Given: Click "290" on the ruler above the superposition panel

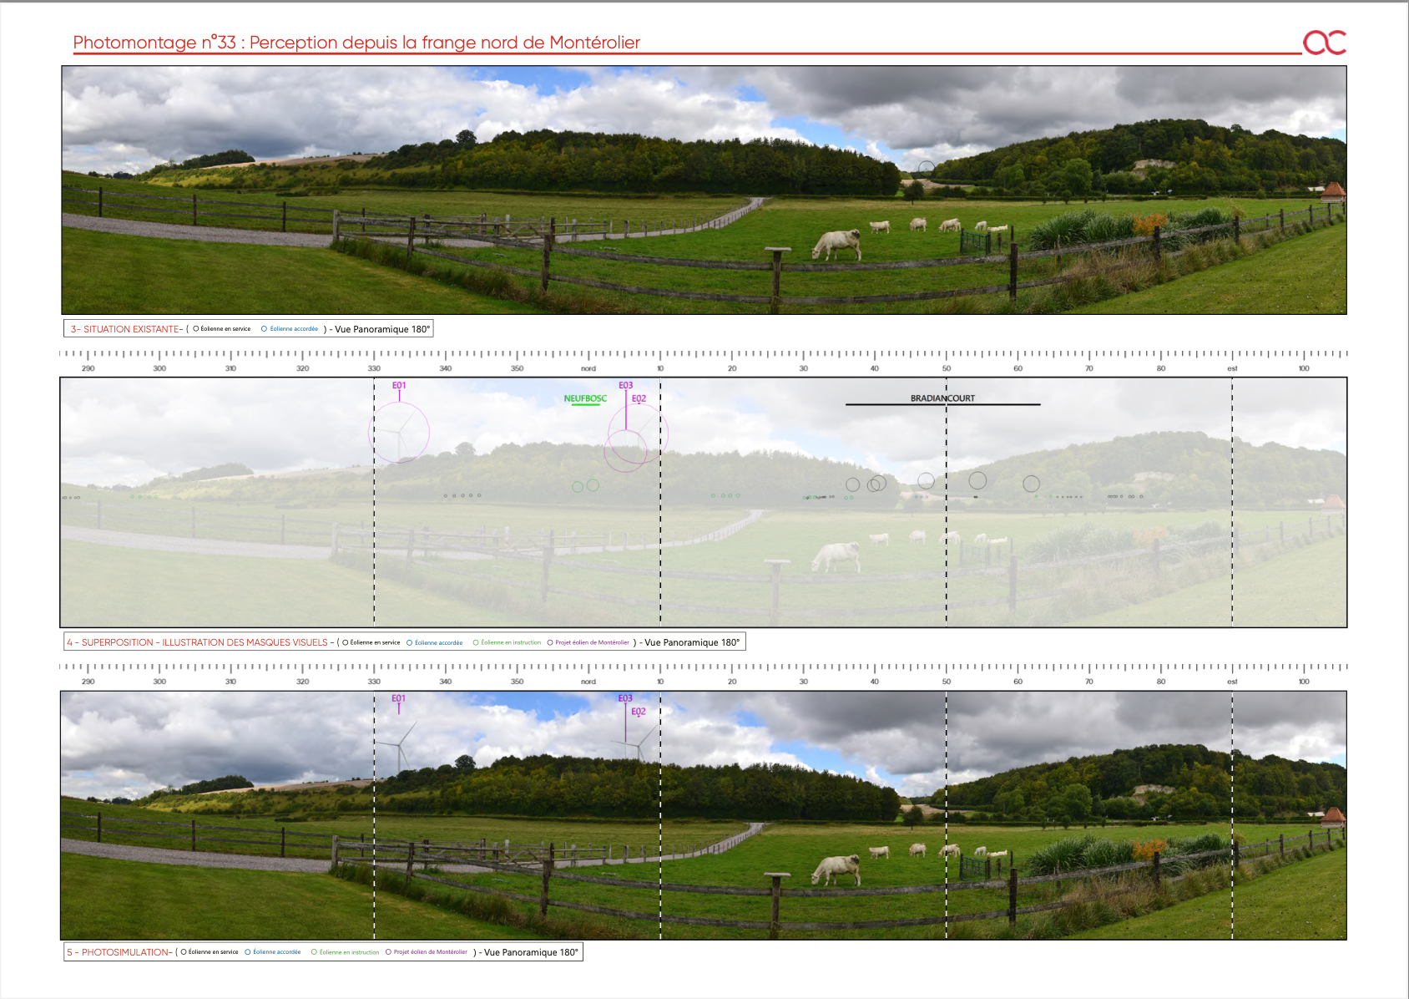Looking at the screenshot, I should [x=88, y=368].
